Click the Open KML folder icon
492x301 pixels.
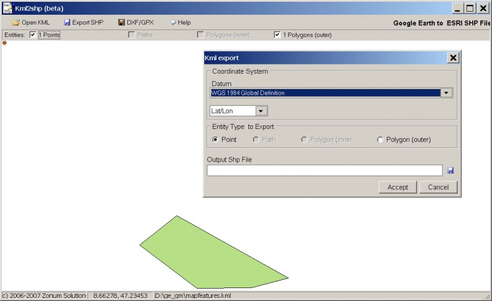click(16, 23)
